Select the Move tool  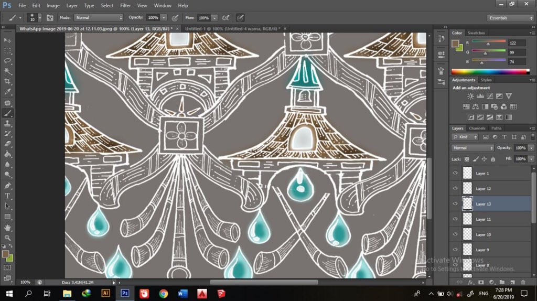click(x=7, y=40)
